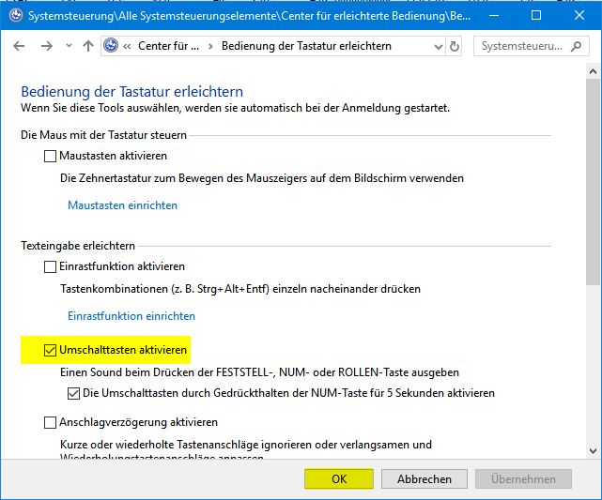Viewport: 602px width, 500px height.
Task: Click text 'Einen Sound beim Drücken der FESTSTELL-'
Action: coord(166,372)
